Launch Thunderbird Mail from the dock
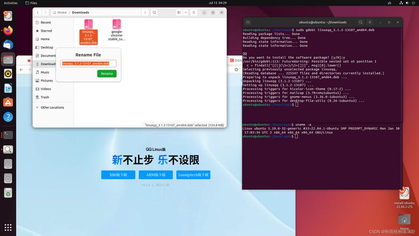 pyautogui.click(x=8, y=45)
